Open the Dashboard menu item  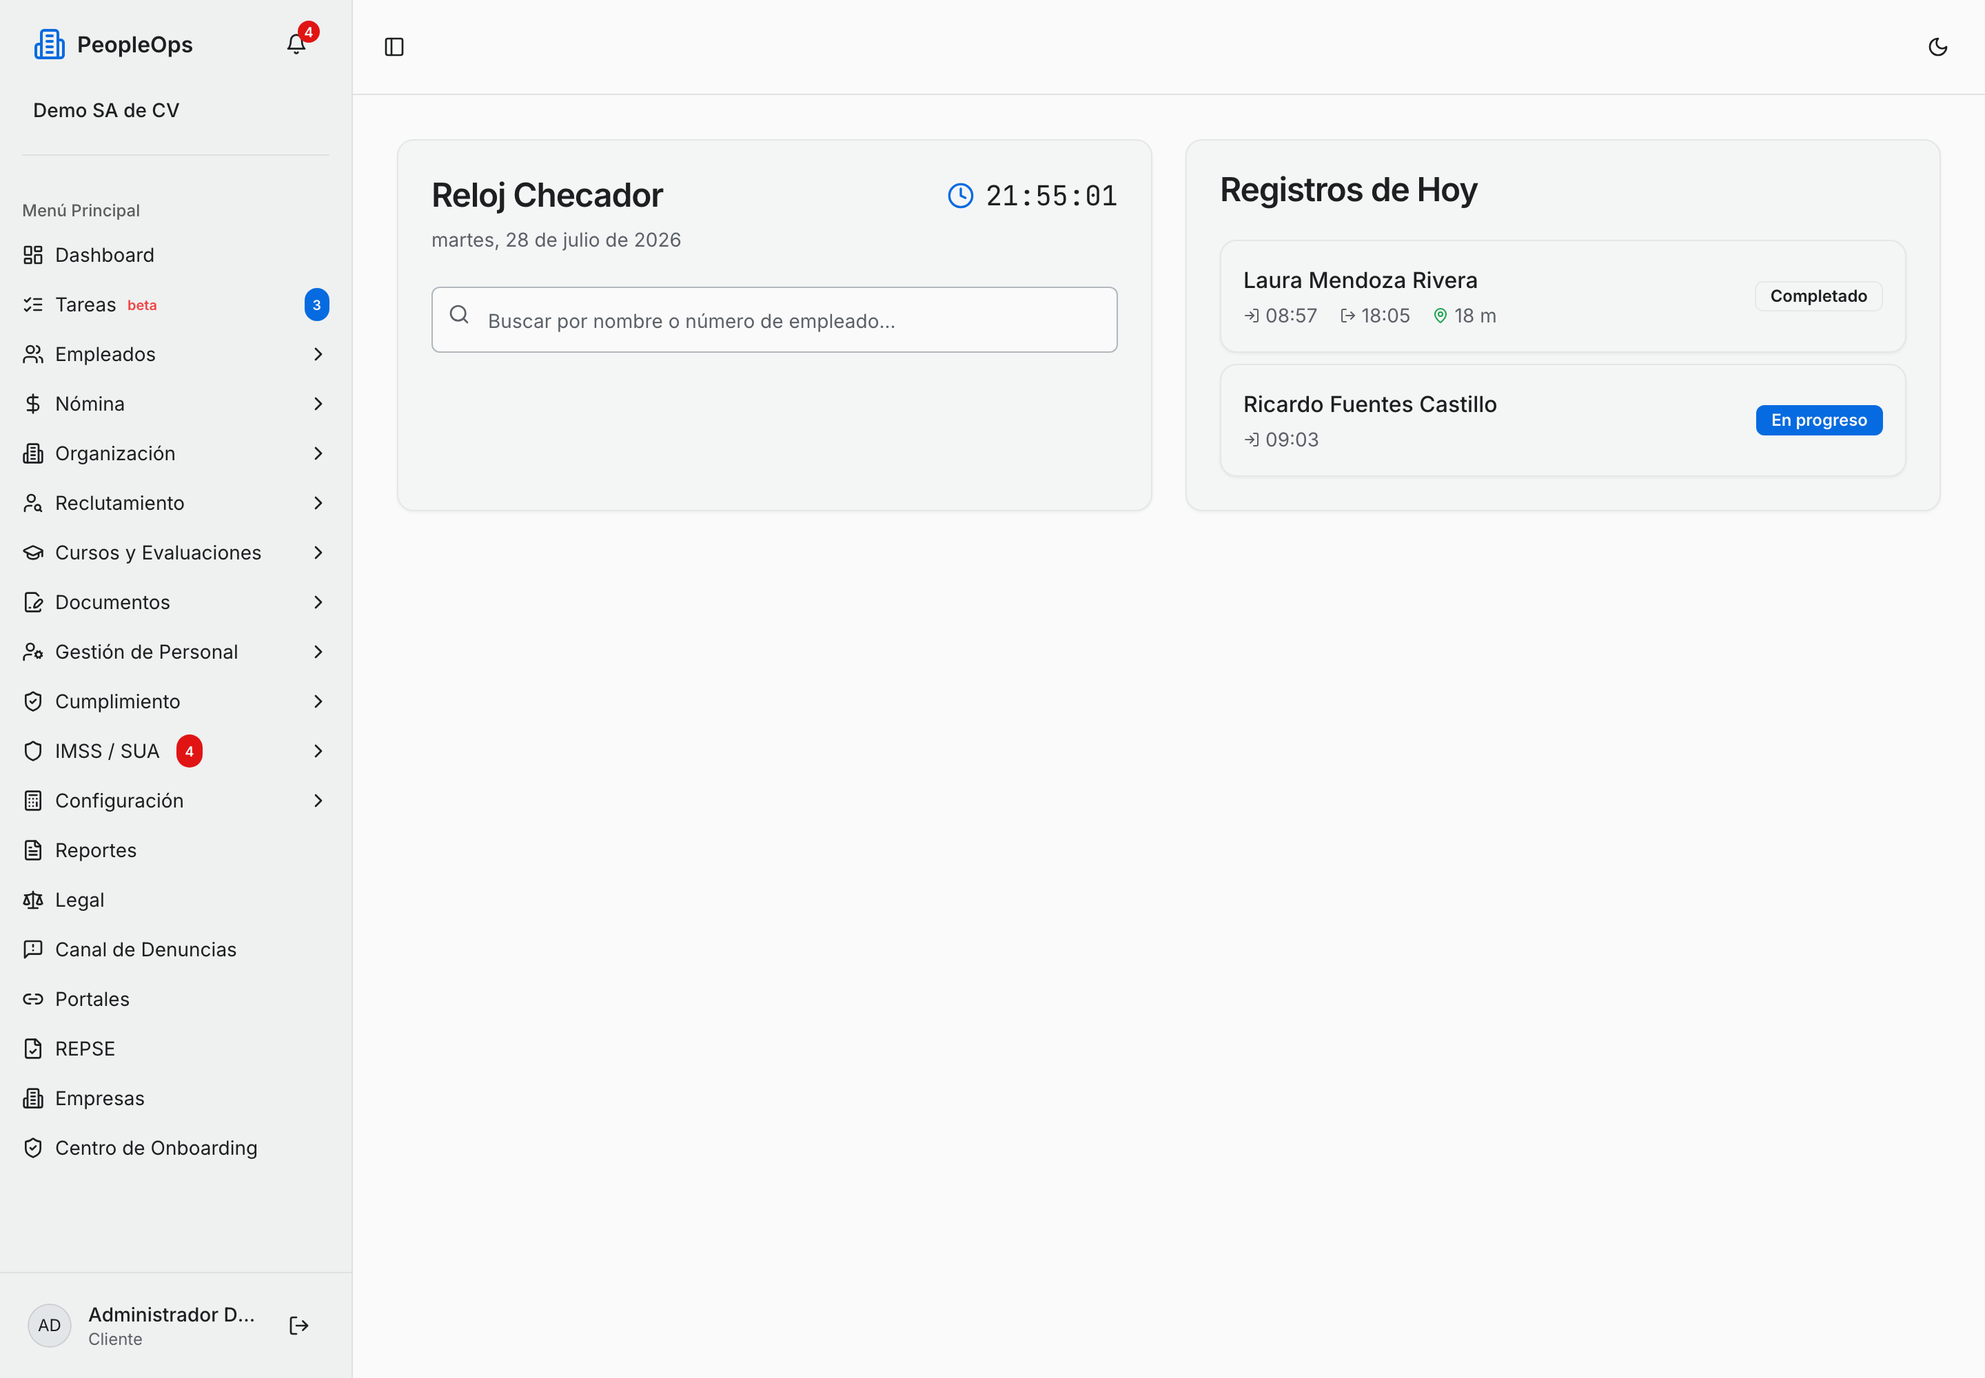coord(175,255)
